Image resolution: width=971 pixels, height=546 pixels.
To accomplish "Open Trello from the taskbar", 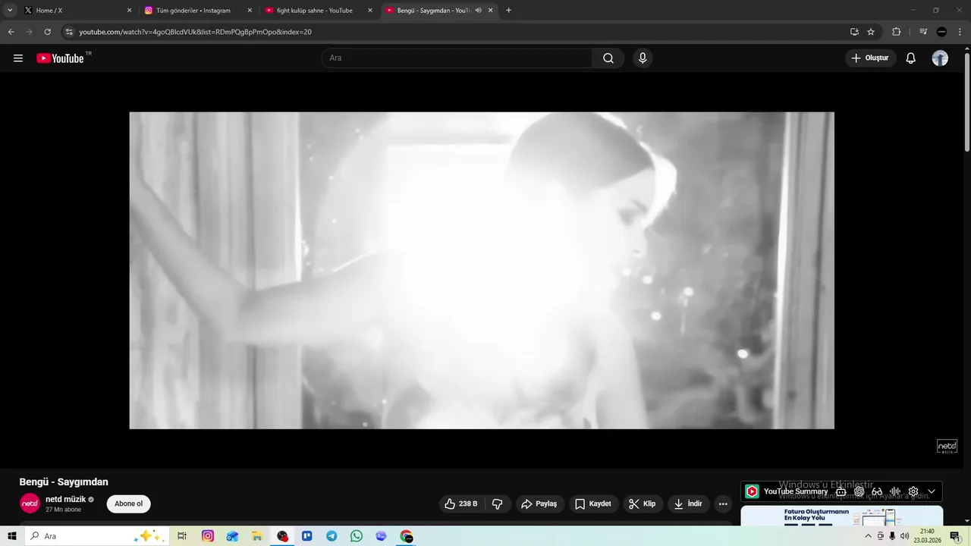I will pyautogui.click(x=307, y=536).
